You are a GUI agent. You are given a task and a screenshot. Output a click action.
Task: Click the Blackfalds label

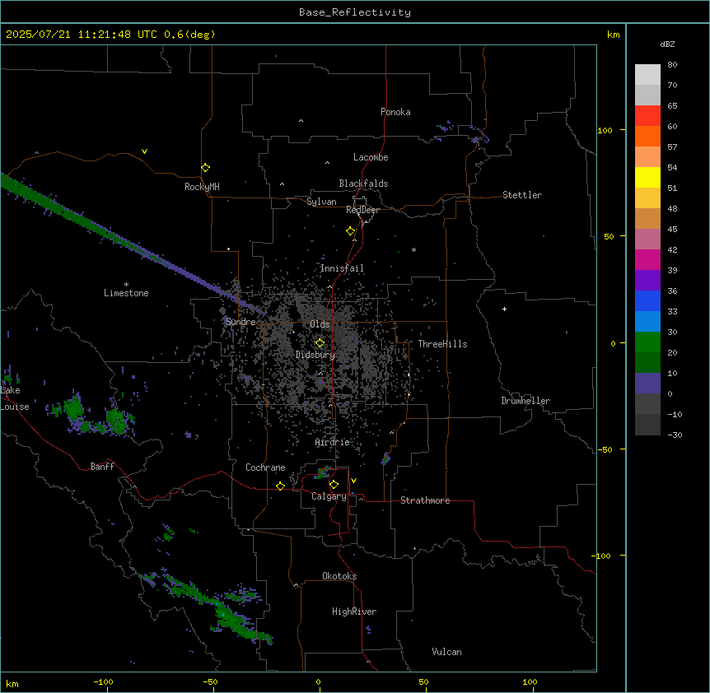click(x=363, y=184)
